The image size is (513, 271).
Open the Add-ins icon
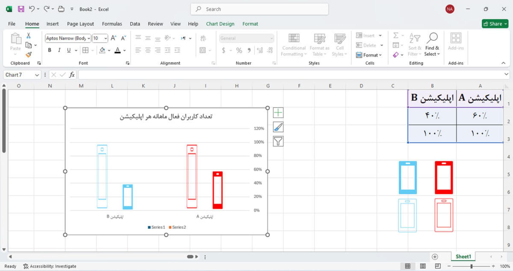click(x=456, y=41)
